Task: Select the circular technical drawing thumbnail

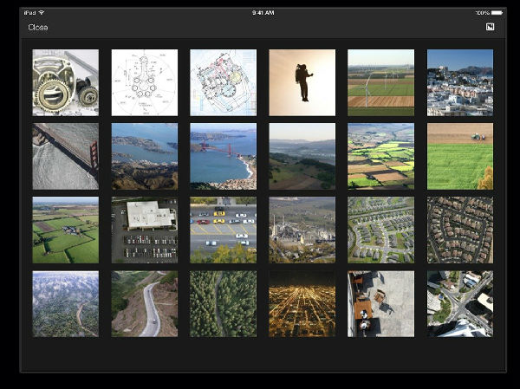Action: coord(145,82)
